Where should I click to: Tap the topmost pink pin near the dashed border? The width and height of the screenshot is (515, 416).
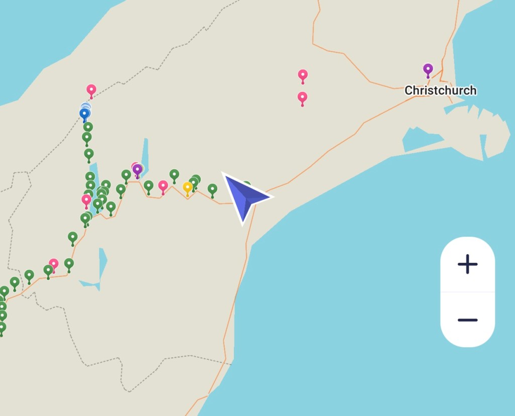point(92,91)
